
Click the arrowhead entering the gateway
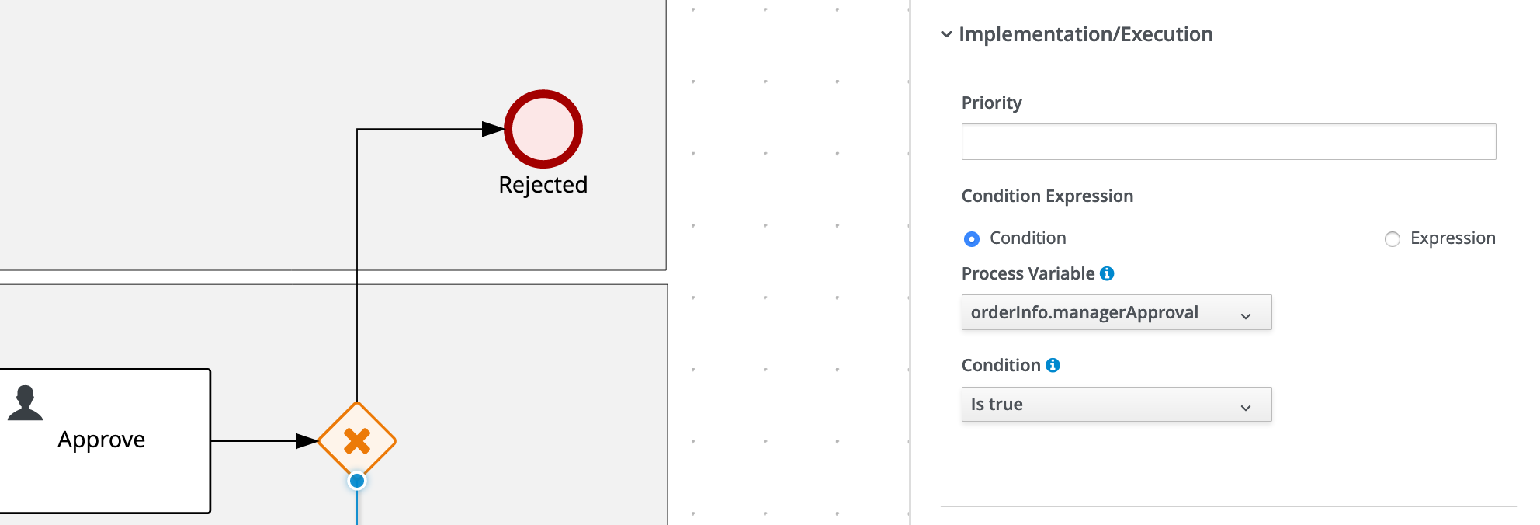tap(307, 441)
